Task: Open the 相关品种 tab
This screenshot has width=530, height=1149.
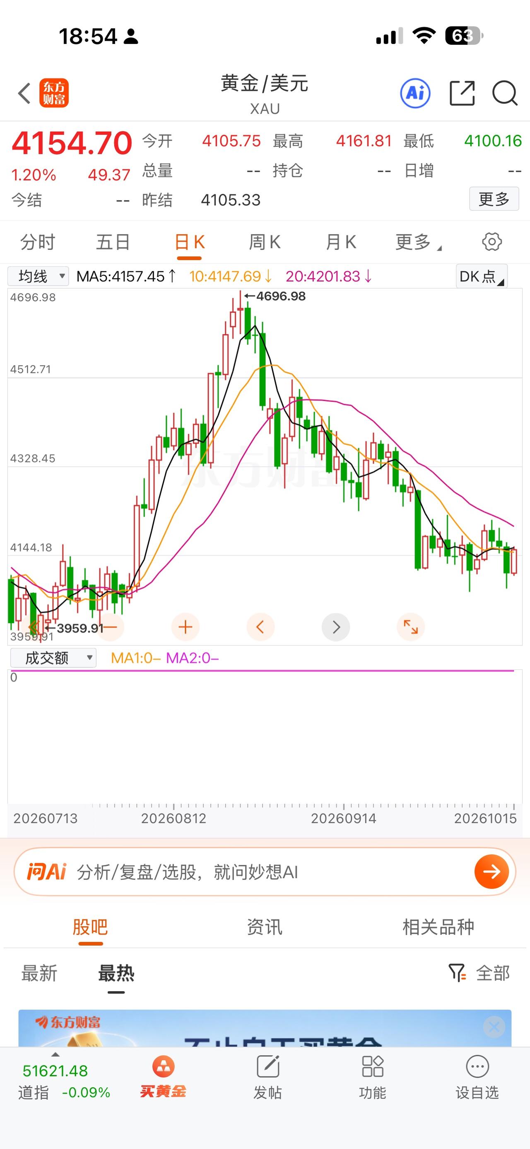Action: click(438, 927)
